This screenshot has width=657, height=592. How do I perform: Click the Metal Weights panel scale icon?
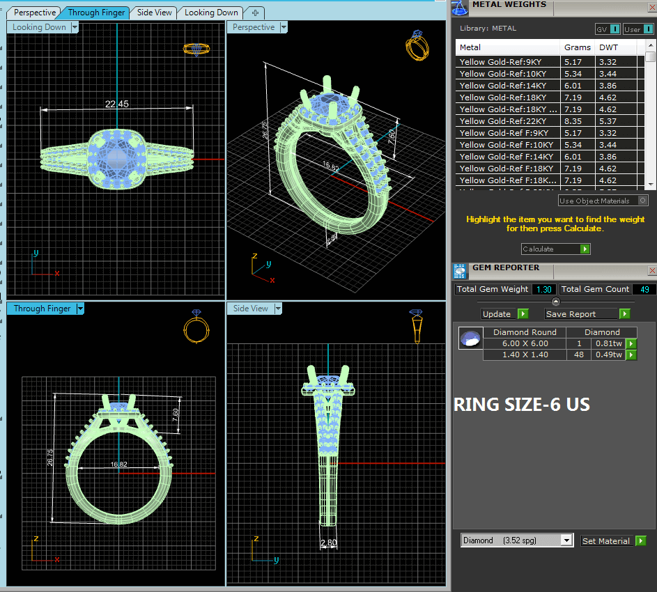click(x=460, y=7)
